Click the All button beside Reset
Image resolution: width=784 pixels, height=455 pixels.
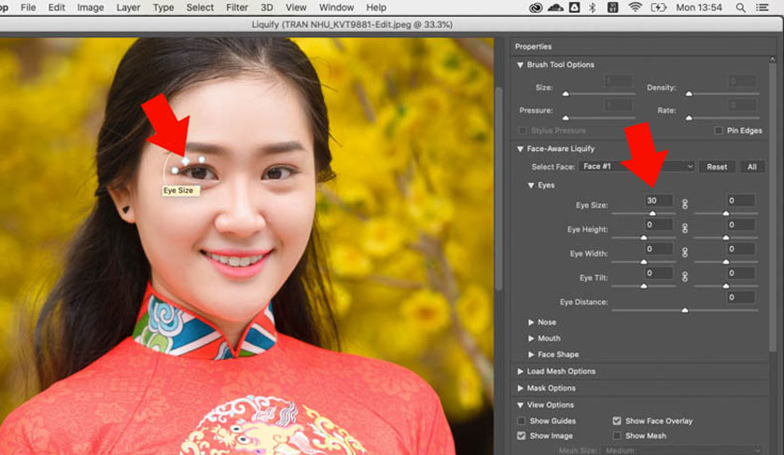point(751,167)
